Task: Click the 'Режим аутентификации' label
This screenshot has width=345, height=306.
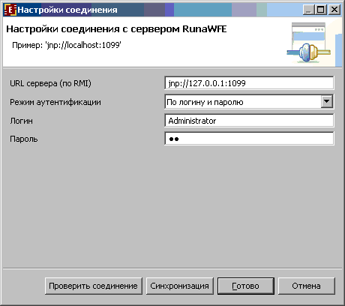Action: 55,102
